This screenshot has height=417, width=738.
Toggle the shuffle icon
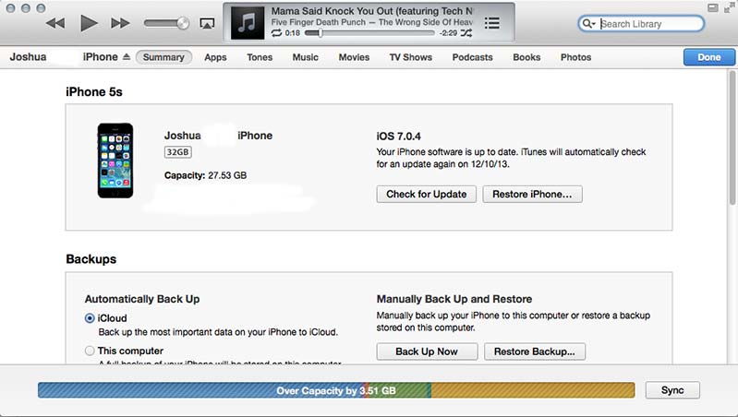[466, 33]
